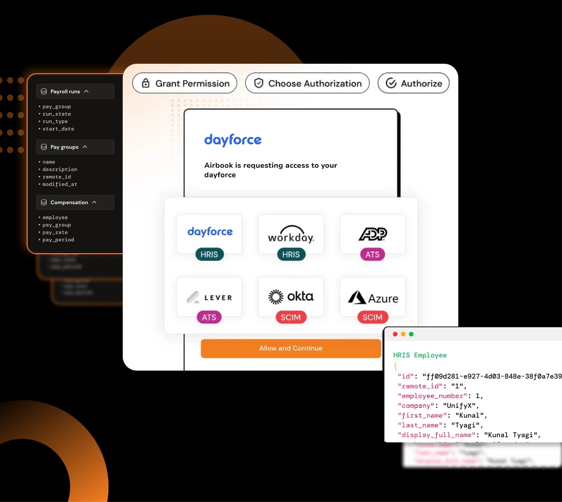Select Payroll runs header label
The width and height of the screenshot is (562, 502).
[65, 91]
